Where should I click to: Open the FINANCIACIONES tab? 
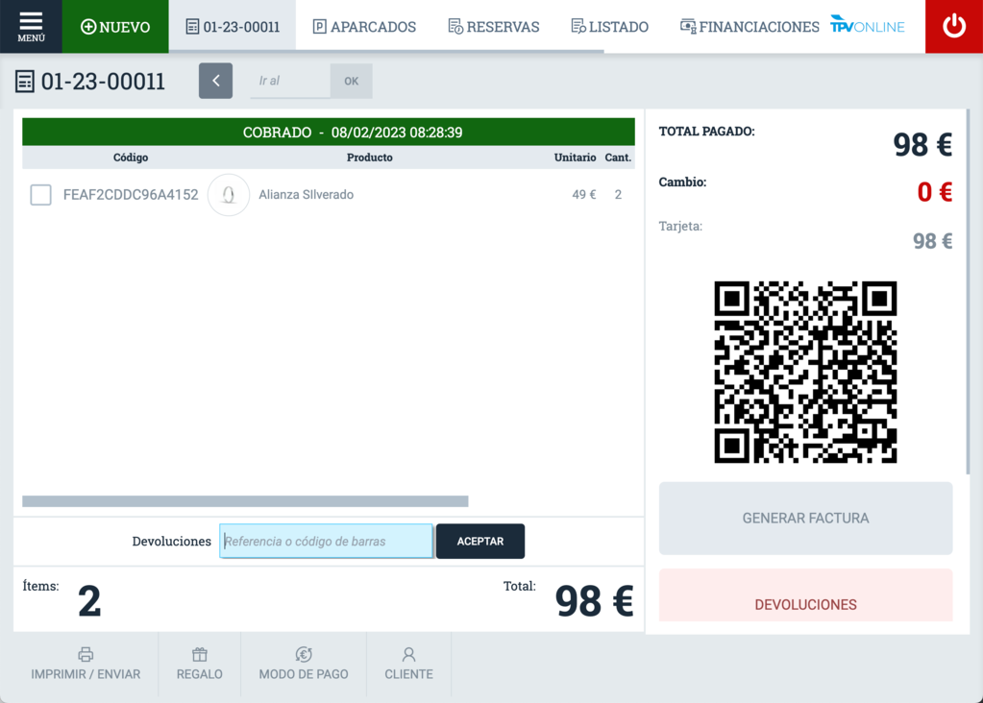(750, 26)
